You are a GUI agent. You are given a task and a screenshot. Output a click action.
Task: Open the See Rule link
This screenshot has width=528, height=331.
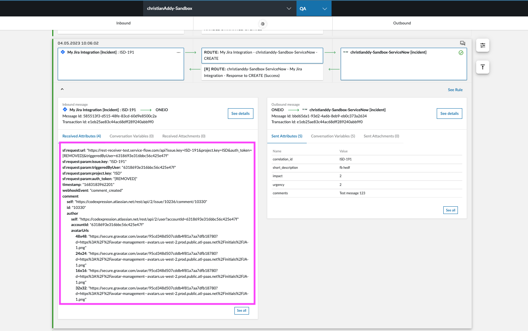tap(455, 90)
